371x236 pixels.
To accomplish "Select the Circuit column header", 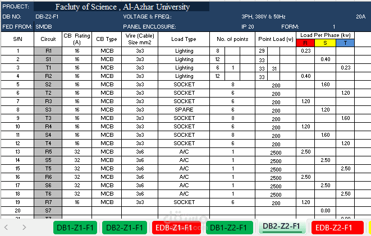I will pos(48,39).
